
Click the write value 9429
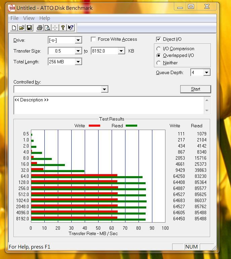[180, 170]
